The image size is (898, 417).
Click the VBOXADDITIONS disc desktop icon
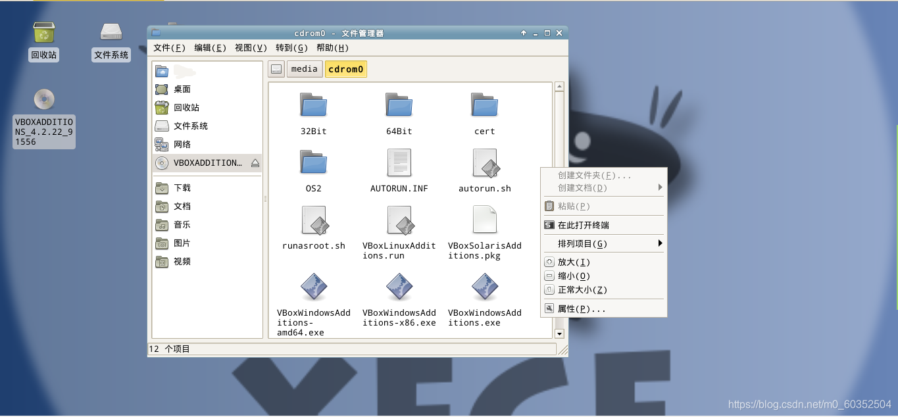pos(44,99)
